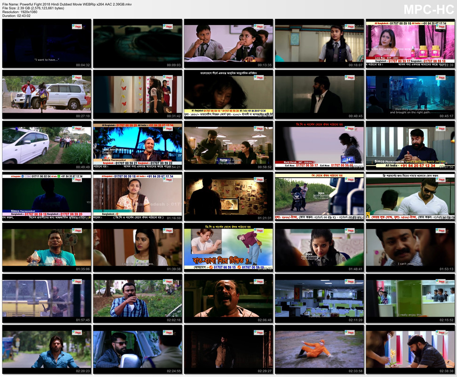Click the File Size 2.39 GB line
This screenshot has height=377, width=457.
tap(33, 8)
